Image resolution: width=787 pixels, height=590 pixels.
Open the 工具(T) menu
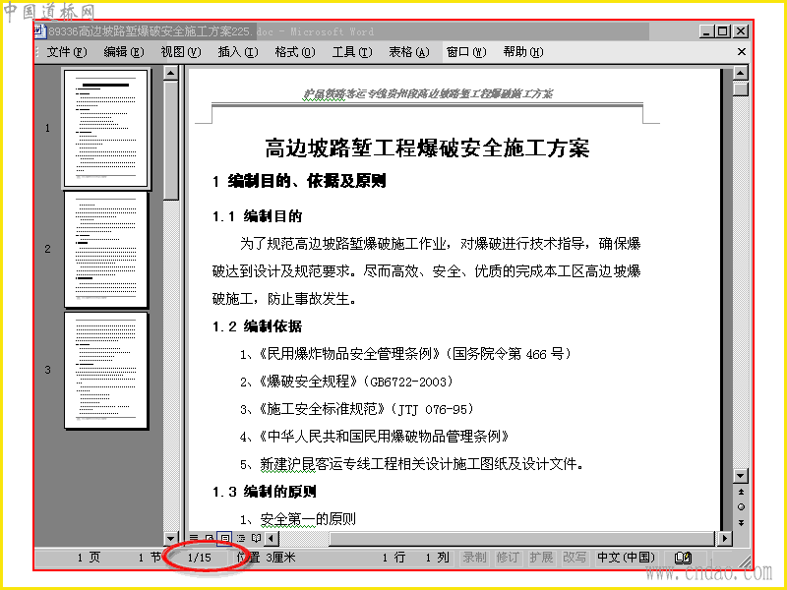(352, 52)
